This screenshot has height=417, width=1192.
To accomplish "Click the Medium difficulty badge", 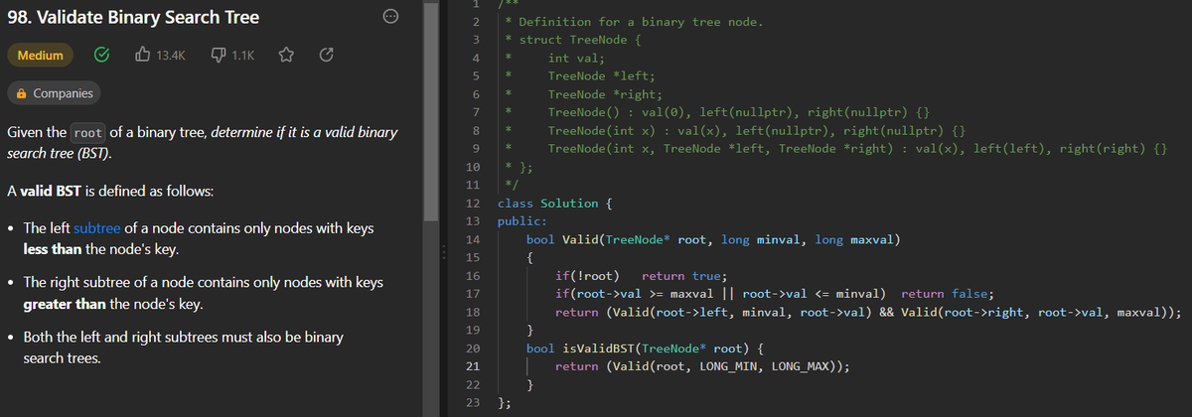I will pyautogui.click(x=41, y=56).
